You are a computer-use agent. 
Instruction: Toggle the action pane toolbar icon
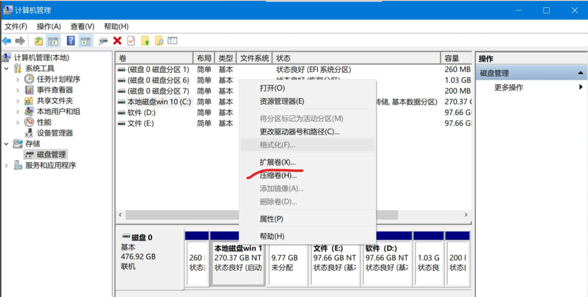pyautogui.click(x=85, y=41)
